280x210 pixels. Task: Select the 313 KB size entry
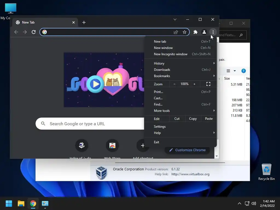[237, 110]
